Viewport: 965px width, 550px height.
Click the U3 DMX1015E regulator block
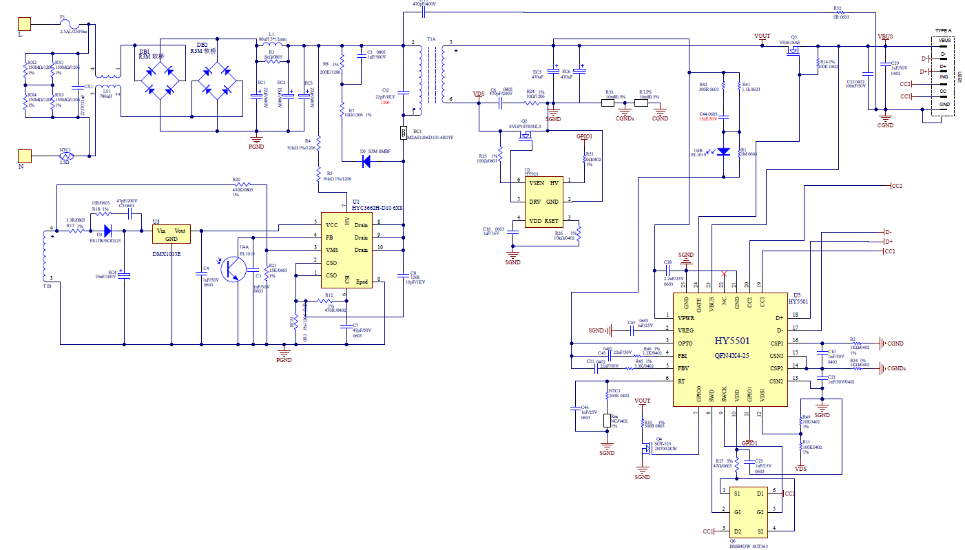point(171,233)
